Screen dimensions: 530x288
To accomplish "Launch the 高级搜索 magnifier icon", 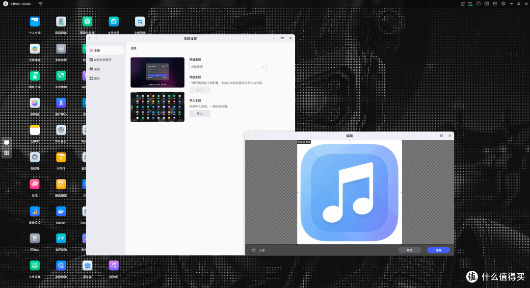I will 61,266.
